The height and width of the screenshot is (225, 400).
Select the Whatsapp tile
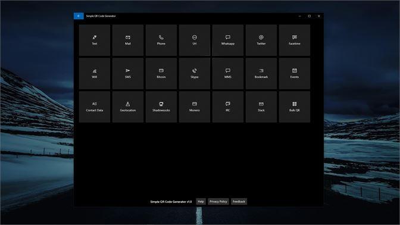pos(228,40)
